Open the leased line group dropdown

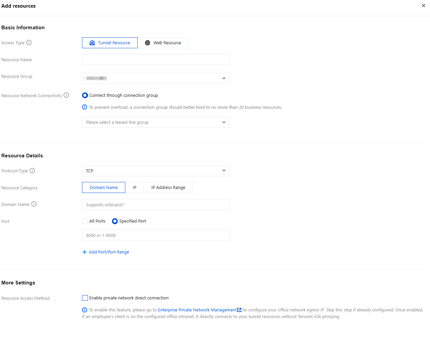(156, 122)
